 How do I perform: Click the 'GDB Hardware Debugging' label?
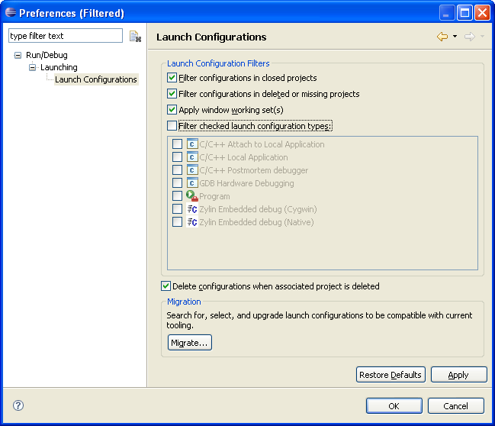[246, 183]
